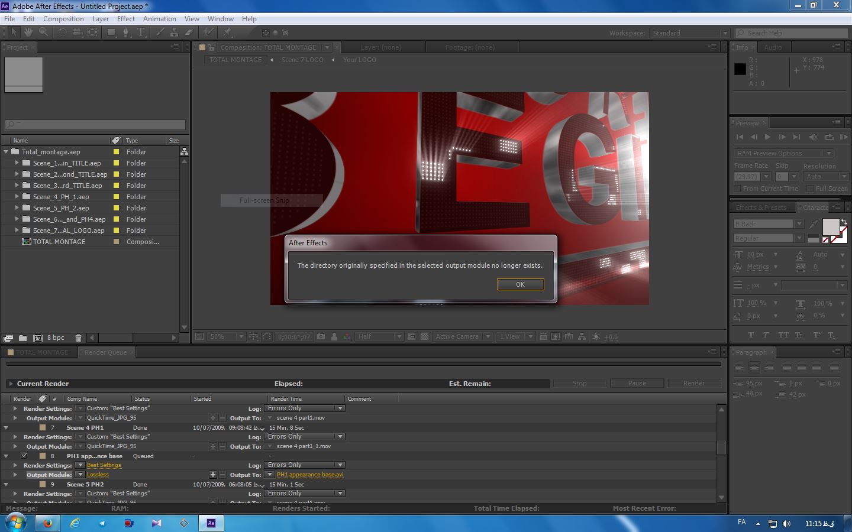The width and height of the screenshot is (852, 532).
Task: Click the interpret footage icon in Project panel
Action: click(x=8, y=338)
